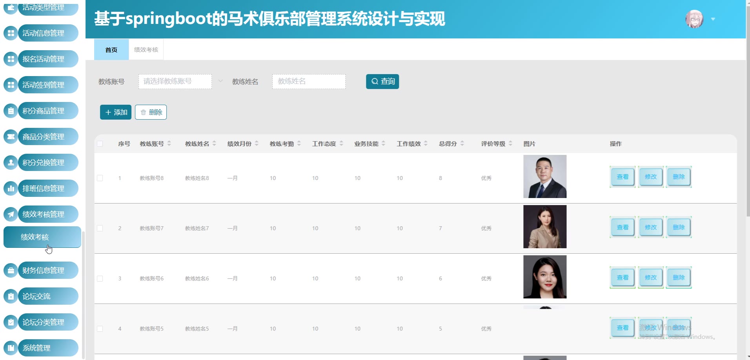Click the 查询 search button
This screenshot has height=360, width=750.
pyautogui.click(x=382, y=82)
